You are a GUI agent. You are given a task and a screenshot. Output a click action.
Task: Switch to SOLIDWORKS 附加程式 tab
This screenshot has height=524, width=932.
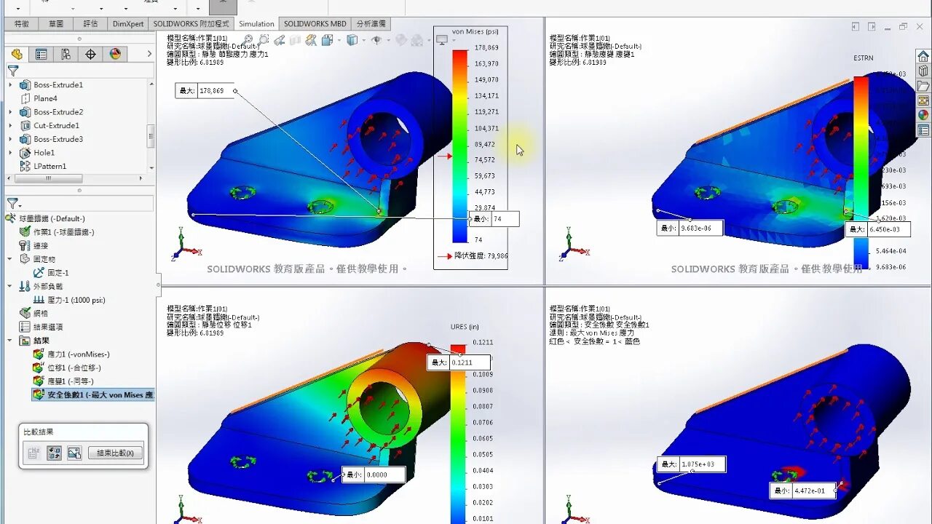[191, 23]
